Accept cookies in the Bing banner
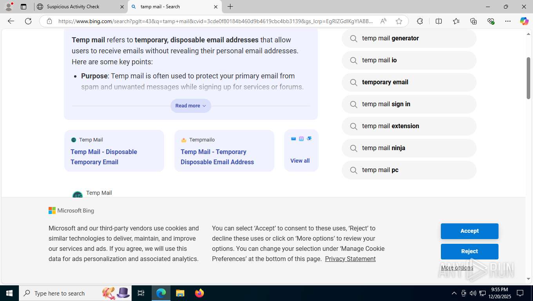 (470, 231)
